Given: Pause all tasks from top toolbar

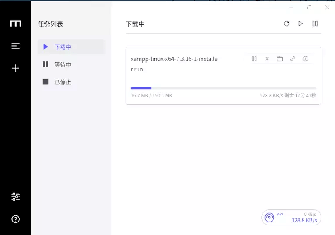Looking at the screenshot, I should click(315, 23).
